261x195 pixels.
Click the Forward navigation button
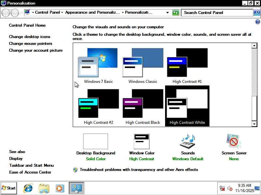15,13
